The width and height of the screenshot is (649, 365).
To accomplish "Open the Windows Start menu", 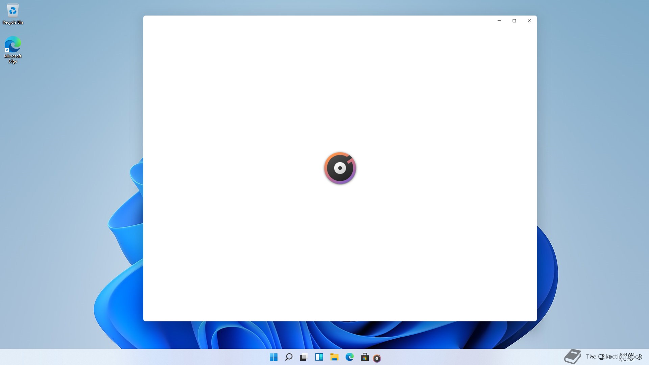I will tap(273, 357).
